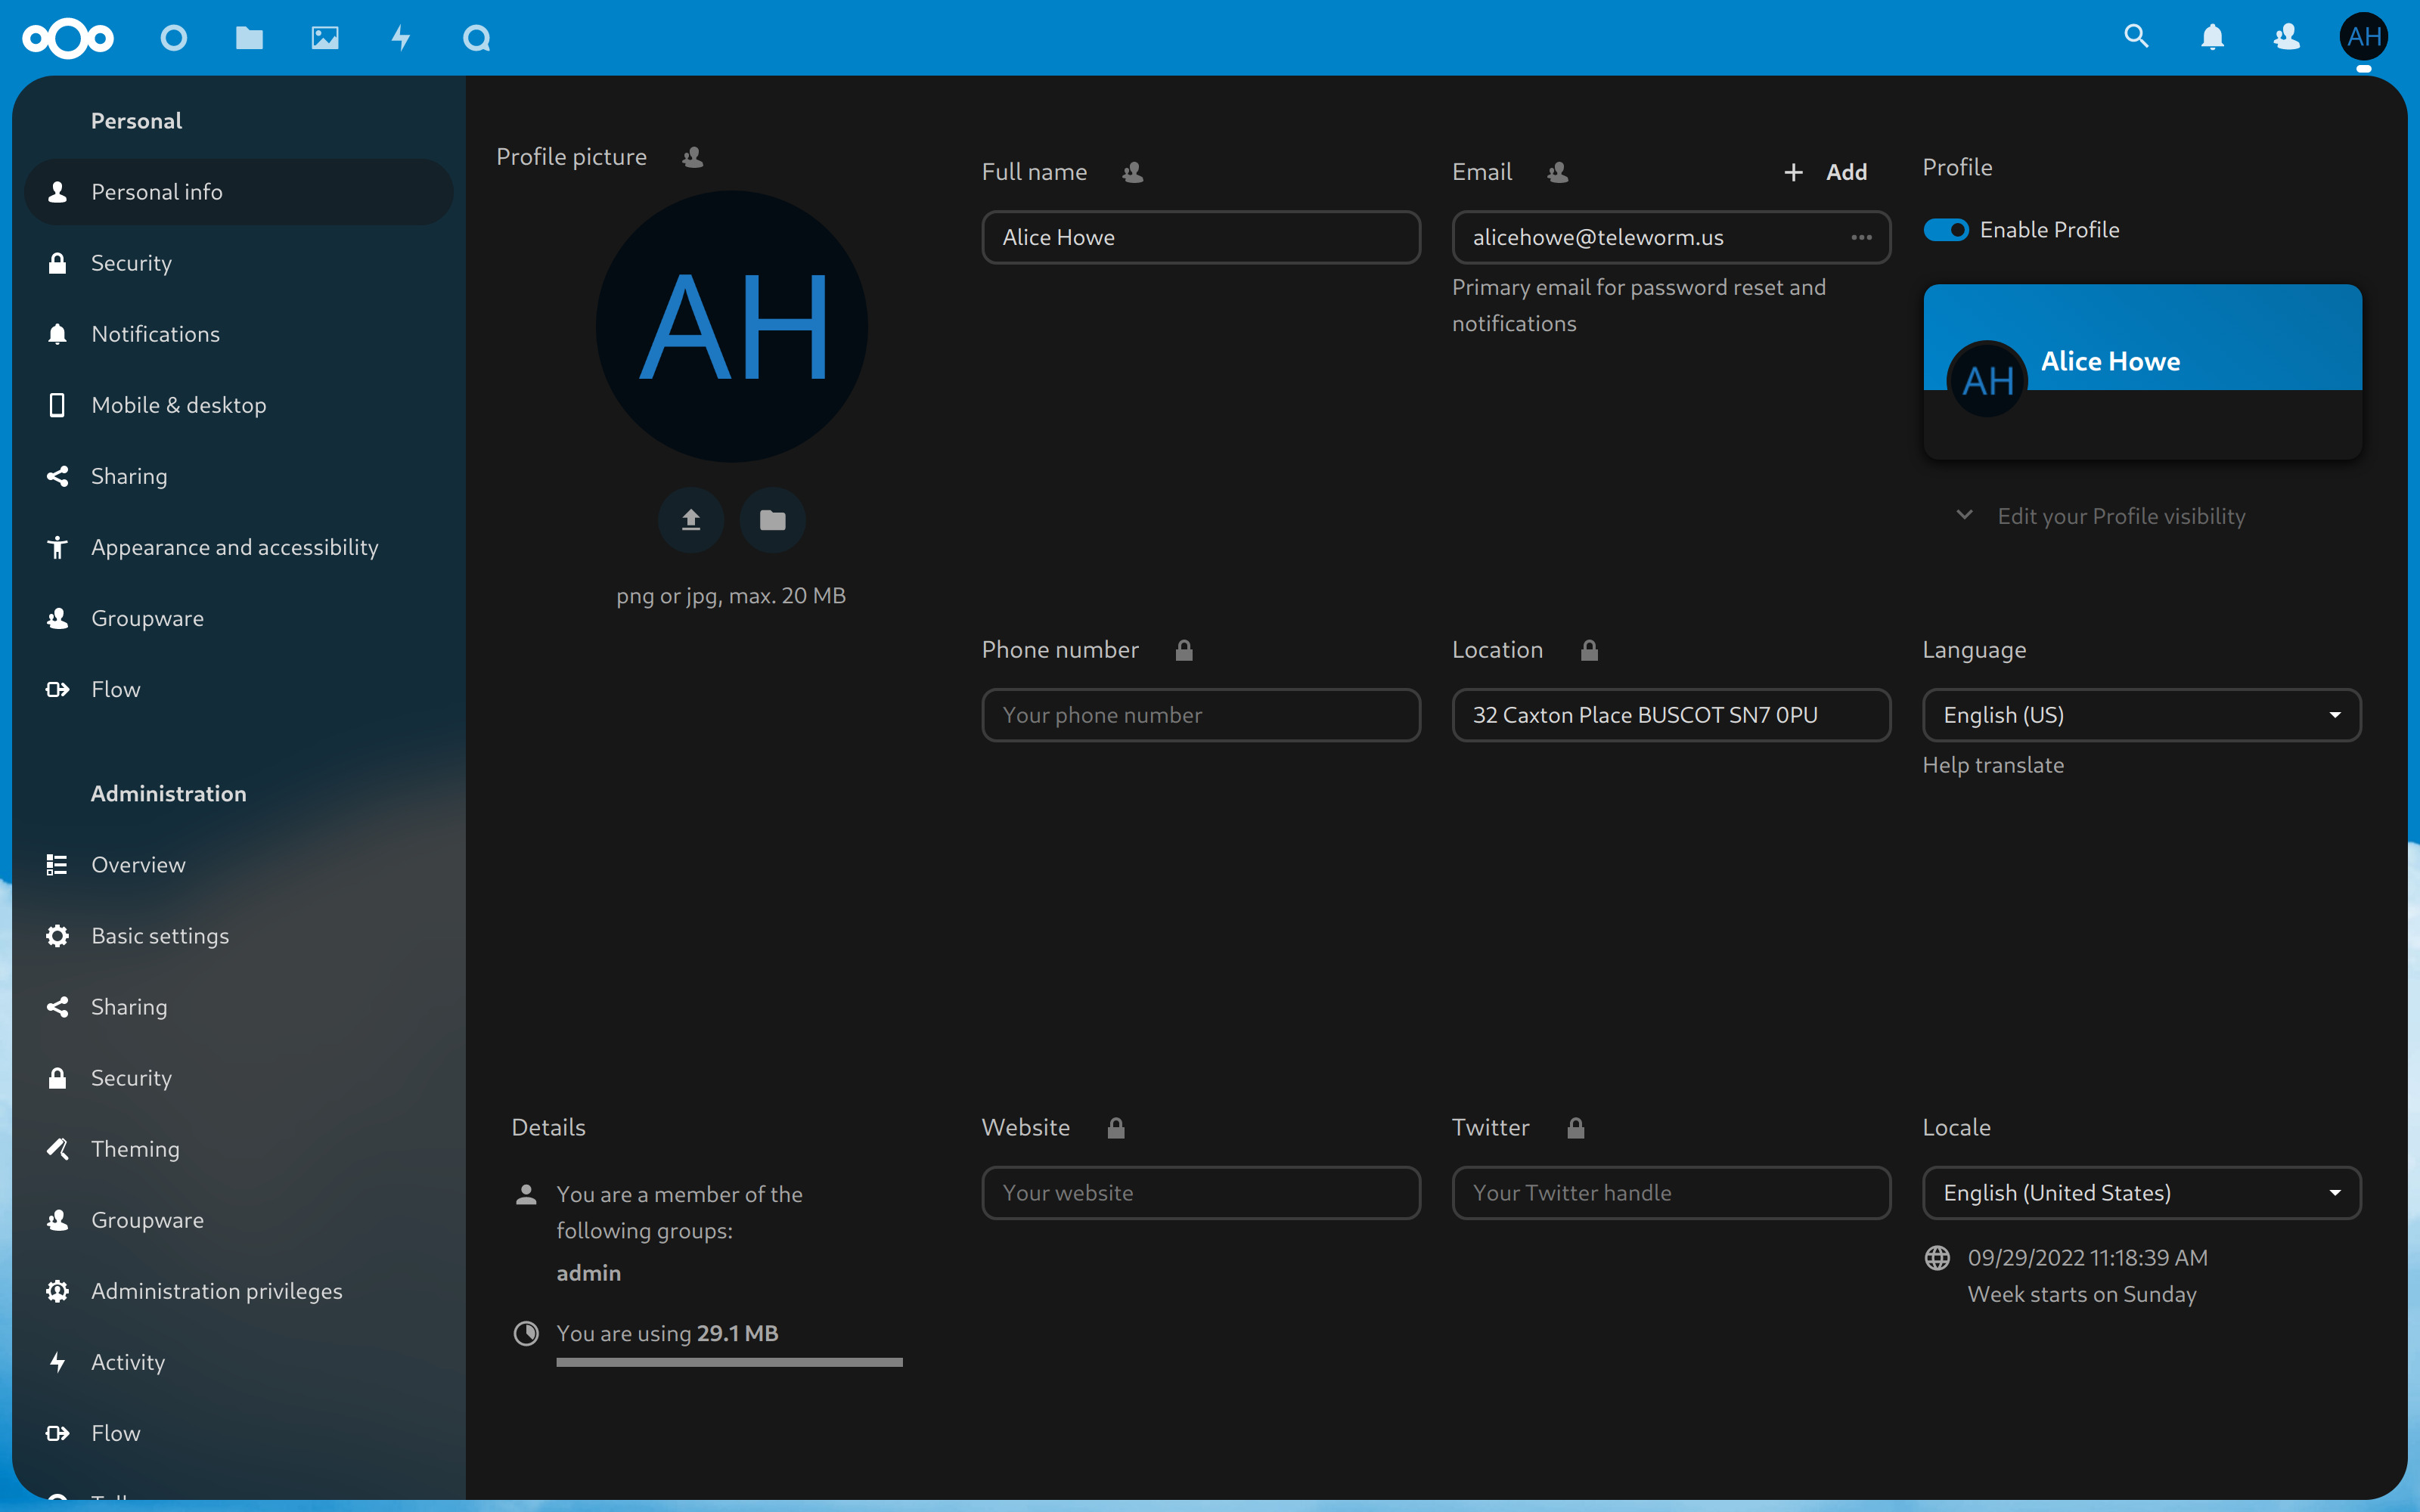Toggle the Enable Profile switch
Screen dimensions: 2420x1512
[1946, 230]
